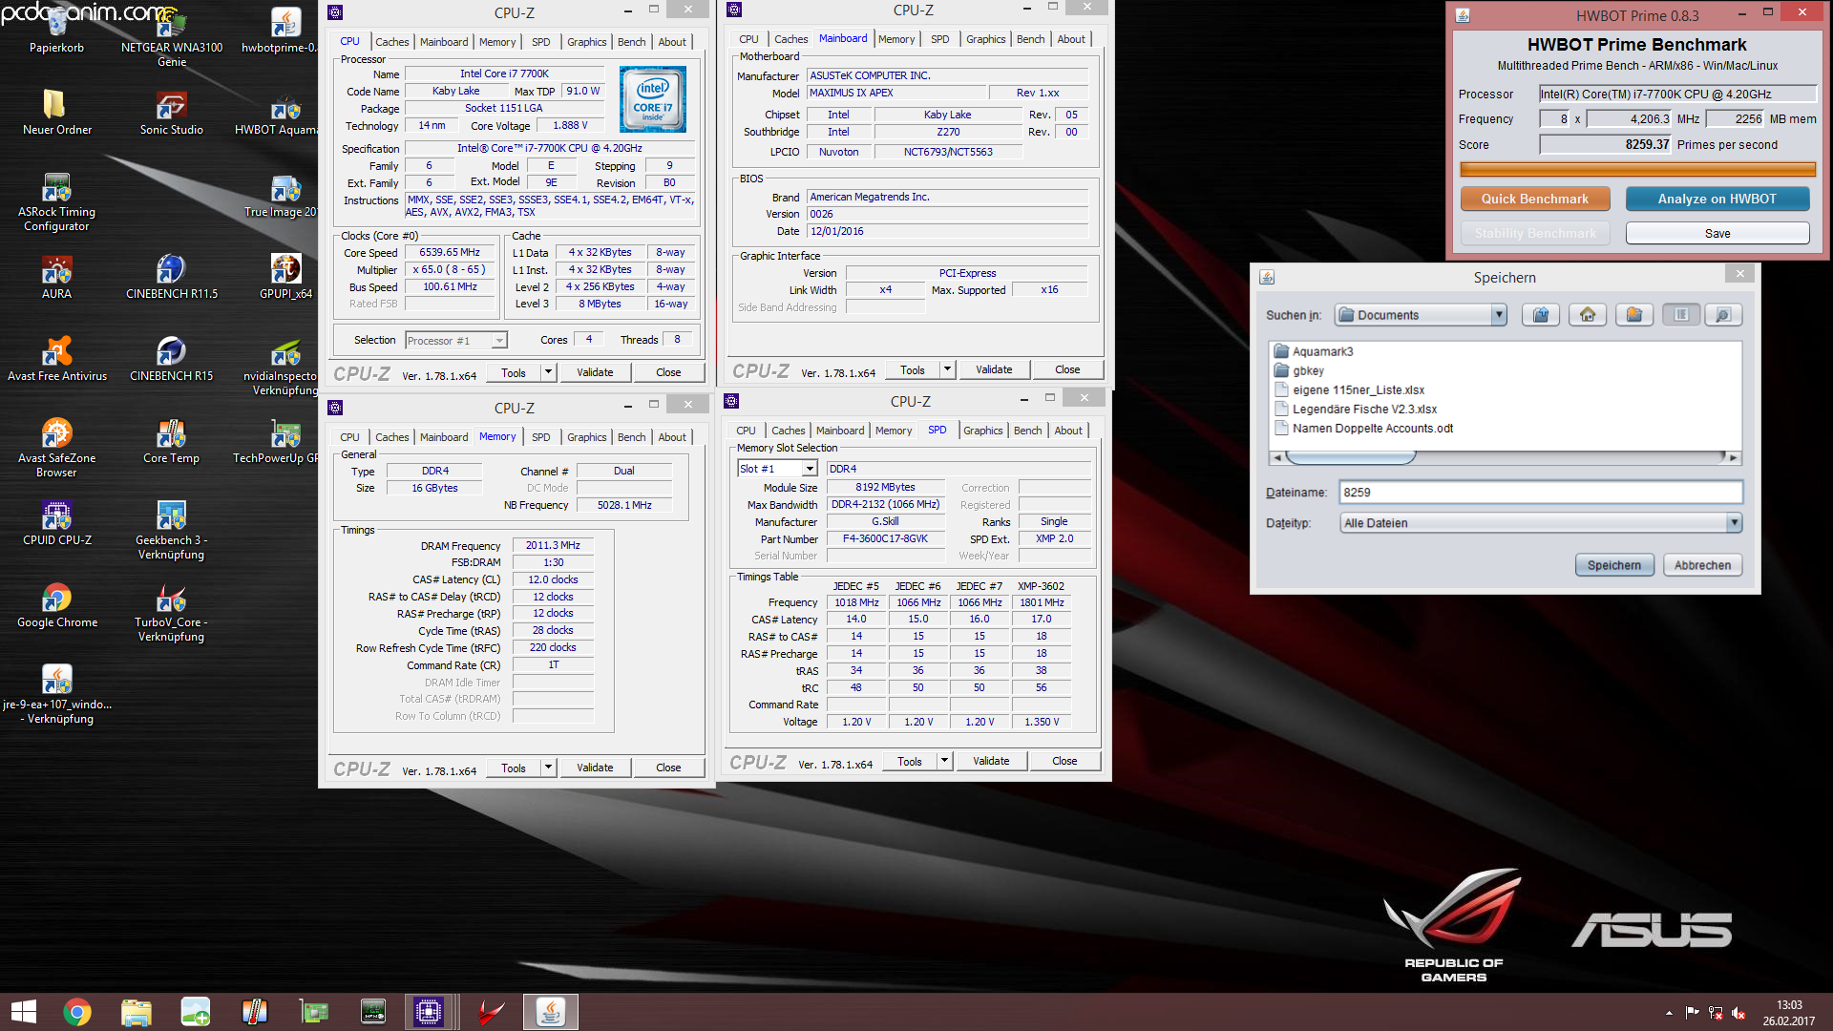This screenshot has width=1833, height=1031.
Task: Click the volume icon in system tray
Action: (1738, 1013)
